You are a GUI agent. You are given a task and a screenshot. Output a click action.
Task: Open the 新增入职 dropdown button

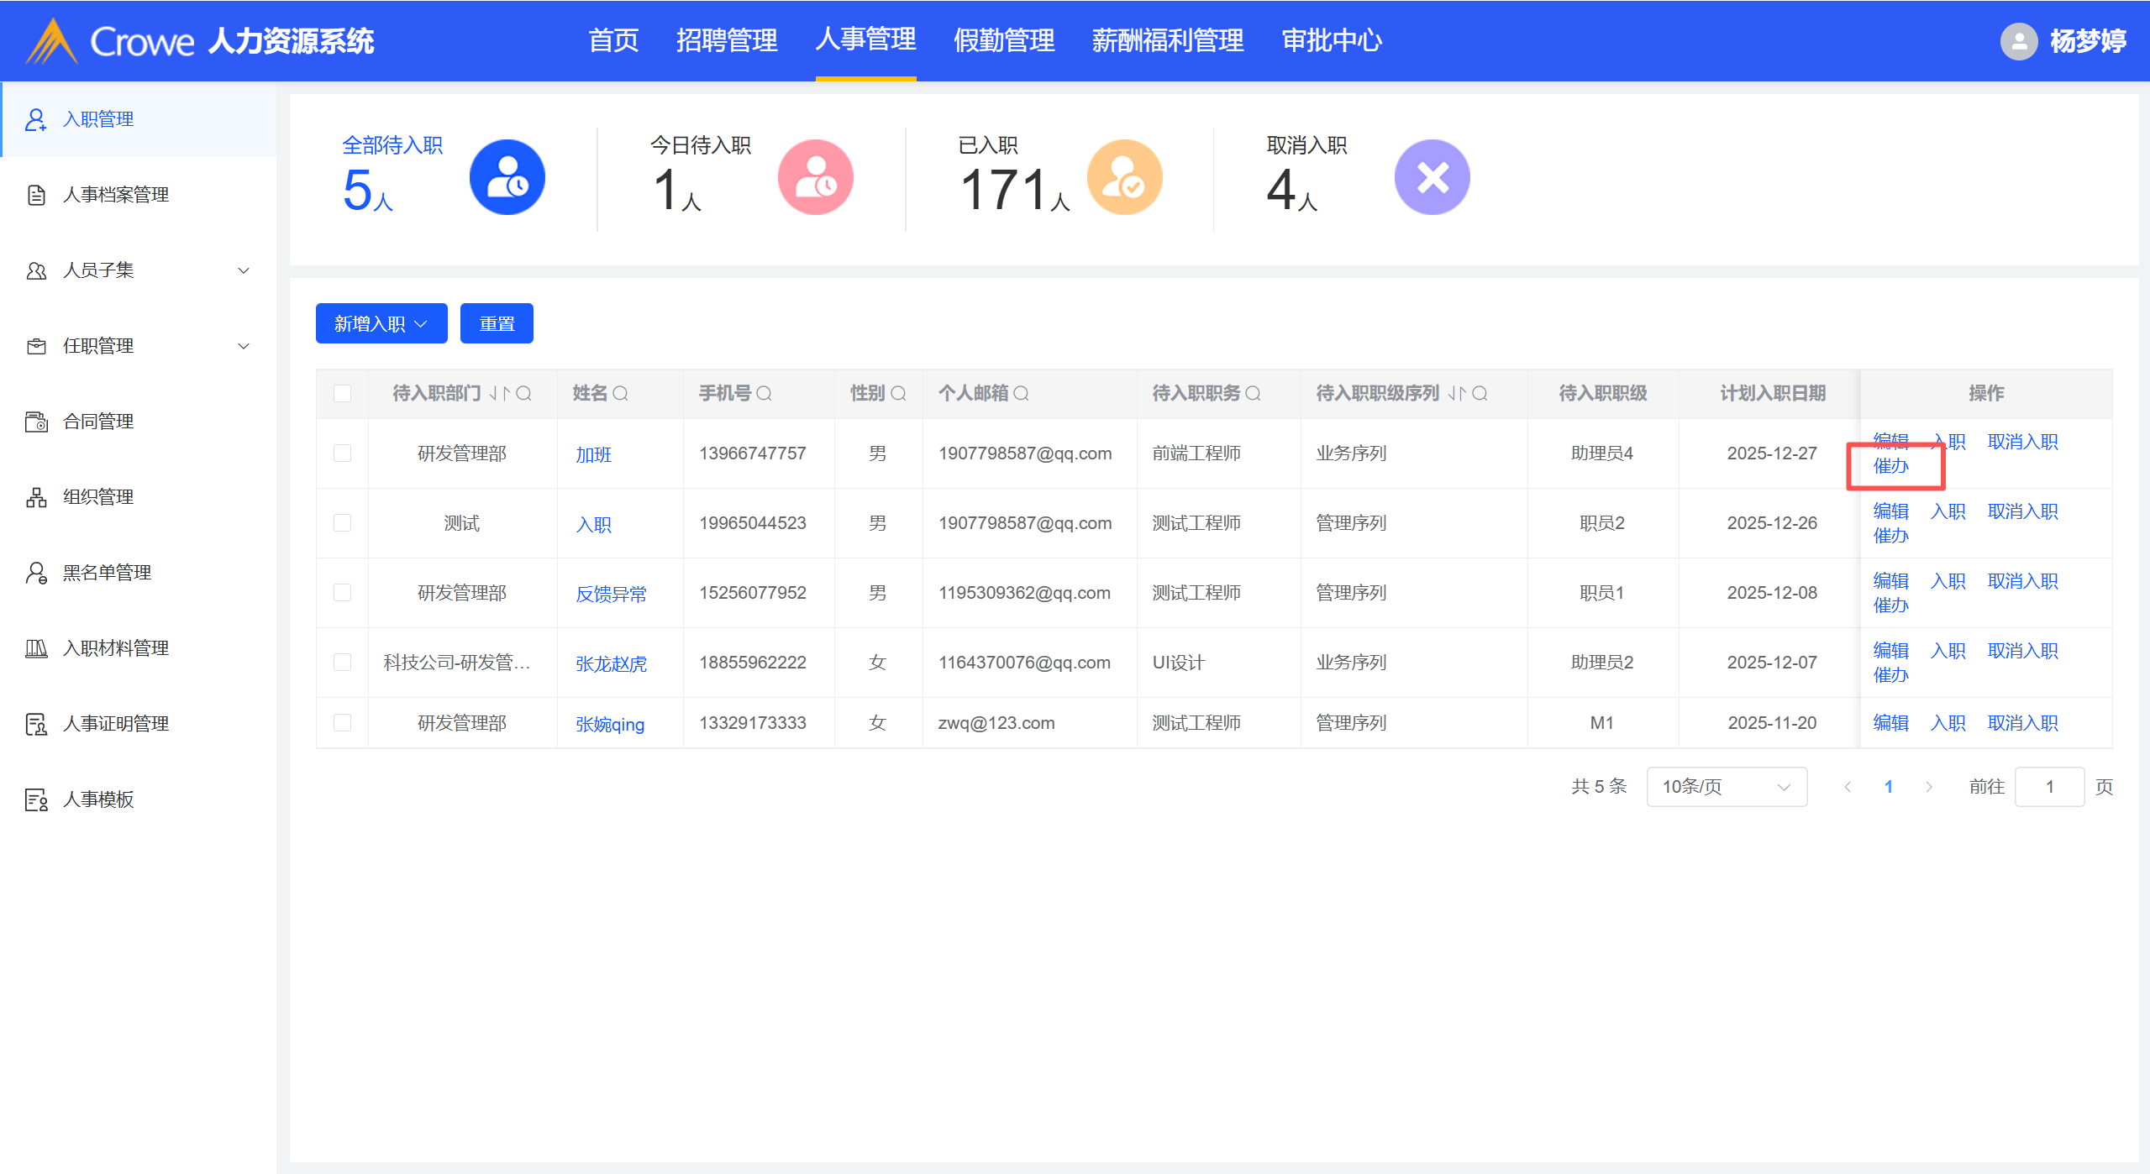pos(381,323)
